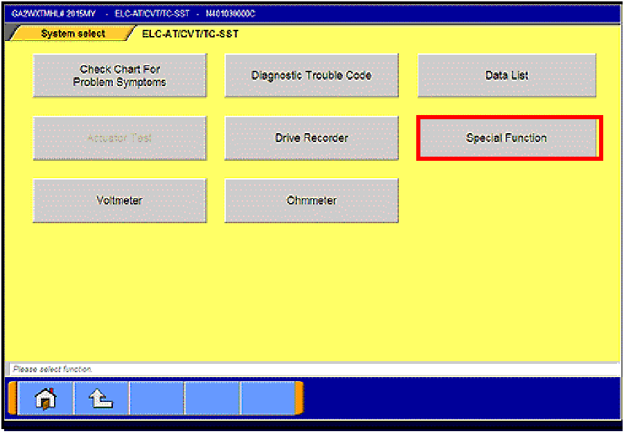
Task: Click the N401030000C code in title bar
Action: click(x=231, y=14)
